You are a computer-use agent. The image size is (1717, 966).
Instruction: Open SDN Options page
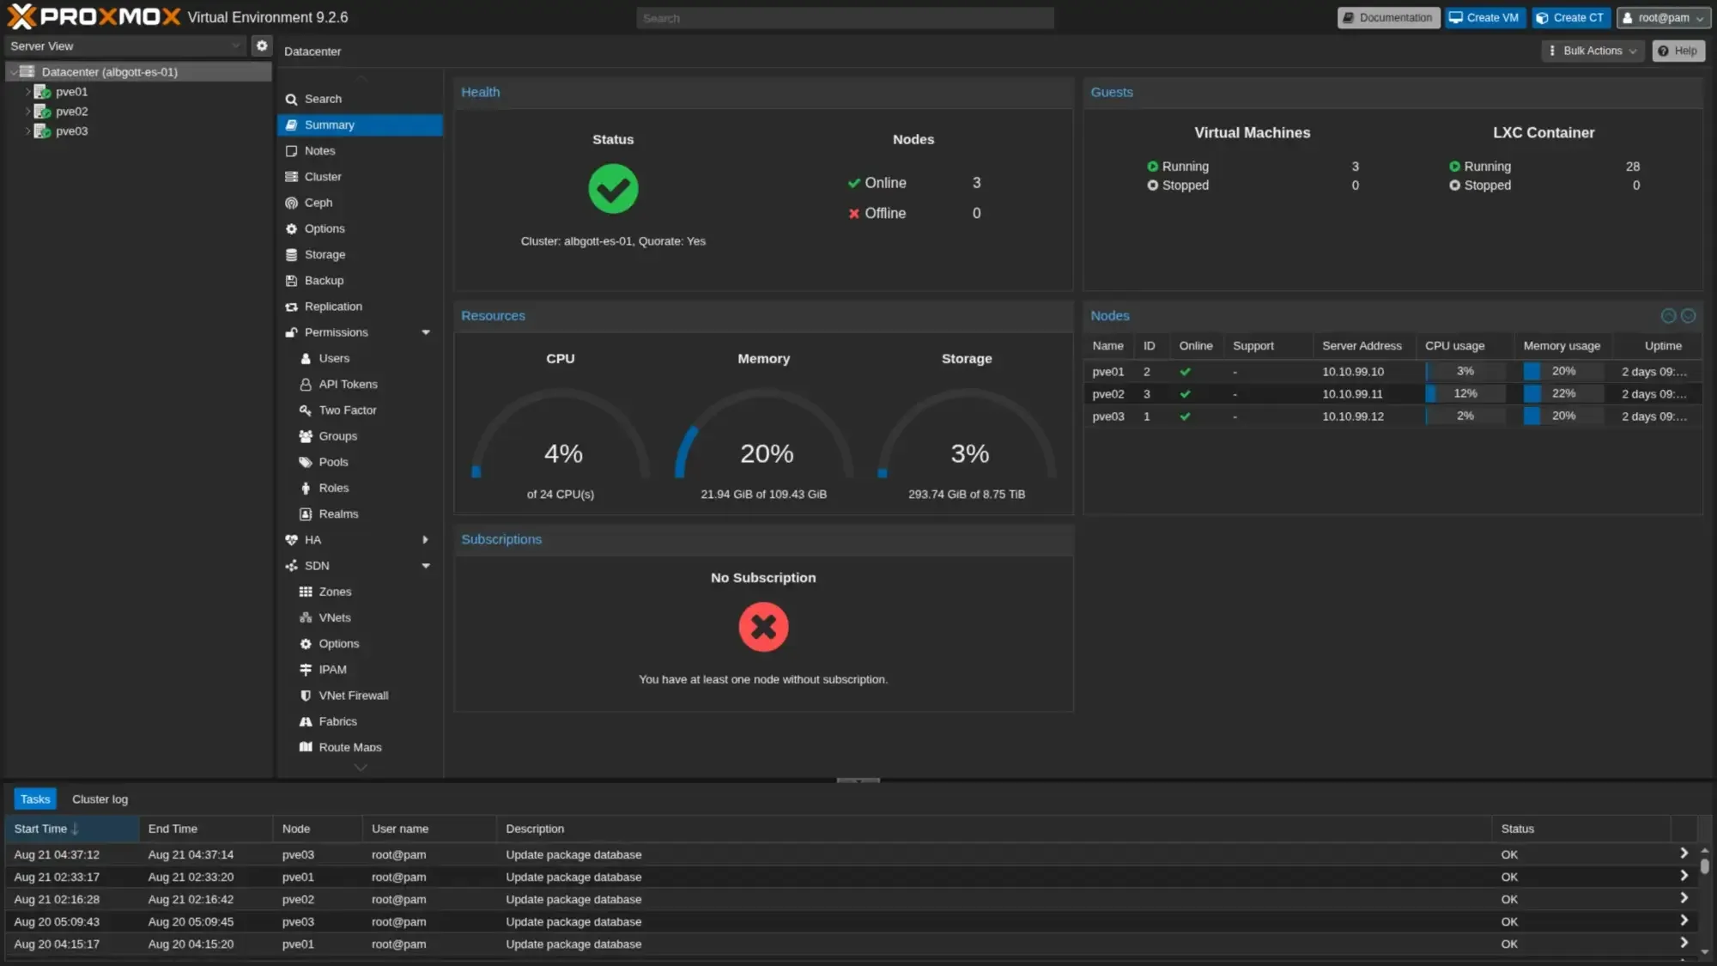pos(338,644)
